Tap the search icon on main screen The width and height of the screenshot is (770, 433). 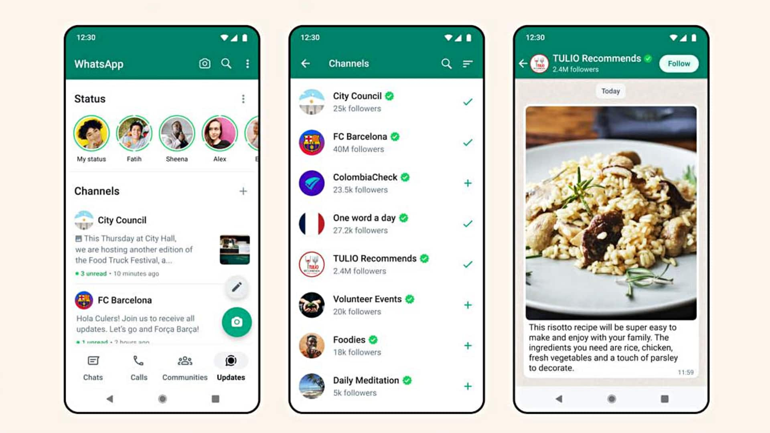tap(226, 63)
